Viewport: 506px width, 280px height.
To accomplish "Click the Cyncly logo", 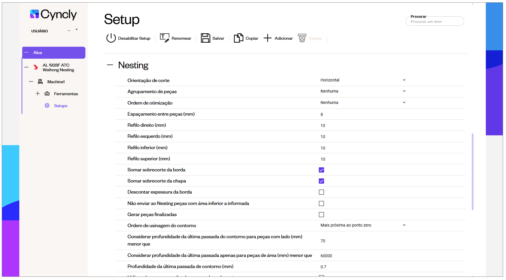I will [x=54, y=14].
